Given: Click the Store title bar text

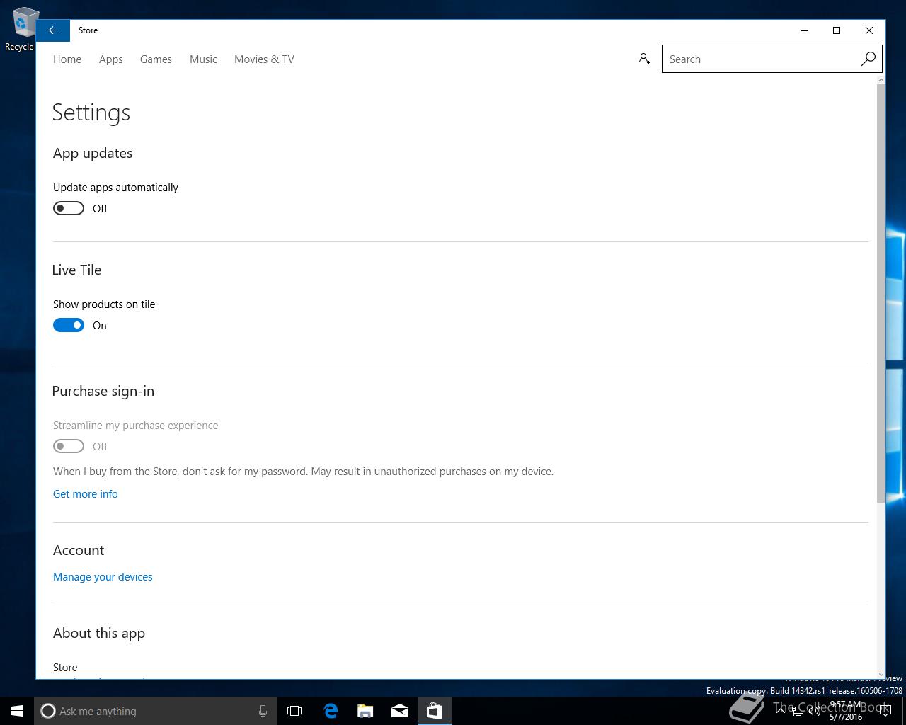Looking at the screenshot, I should pos(88,30).
